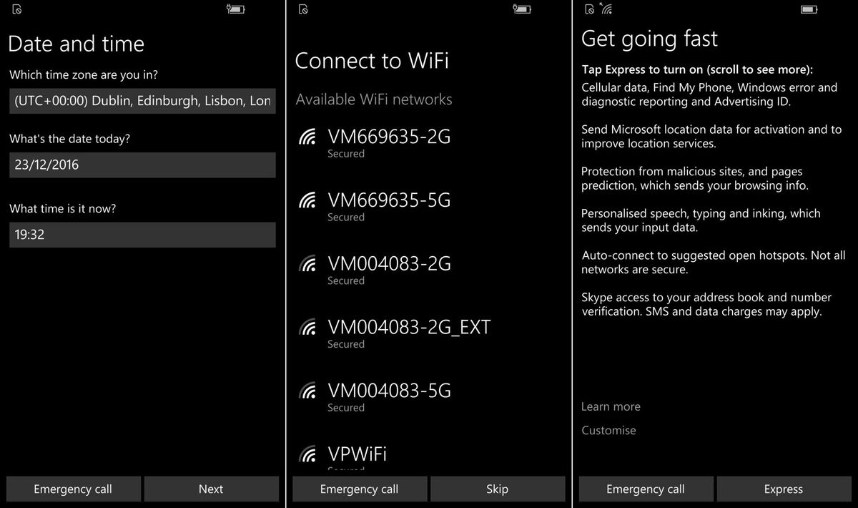This screenshot has width=858, height=508.
Task: Click Emergency call on the WiFi screen
Action: (360, 489)
